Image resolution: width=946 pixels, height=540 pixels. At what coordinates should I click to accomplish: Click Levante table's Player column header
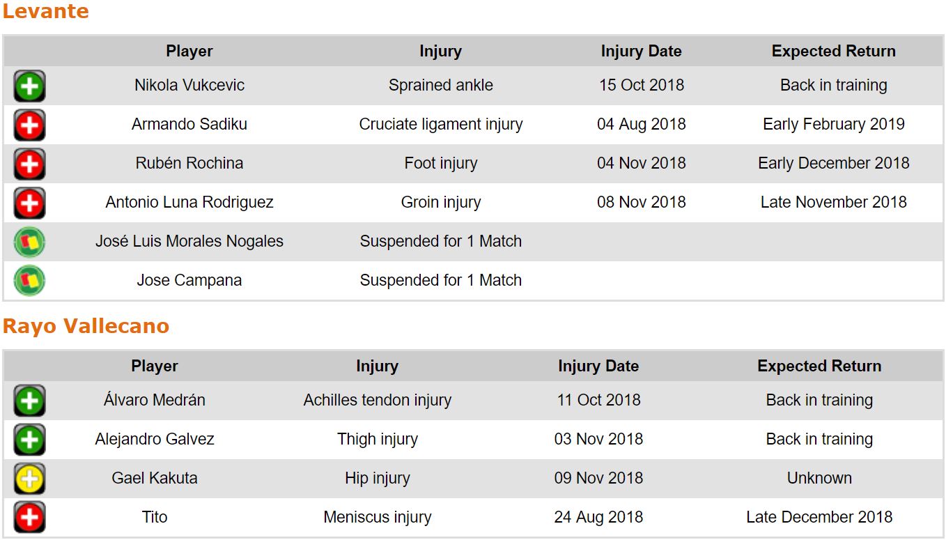[189, 52]
